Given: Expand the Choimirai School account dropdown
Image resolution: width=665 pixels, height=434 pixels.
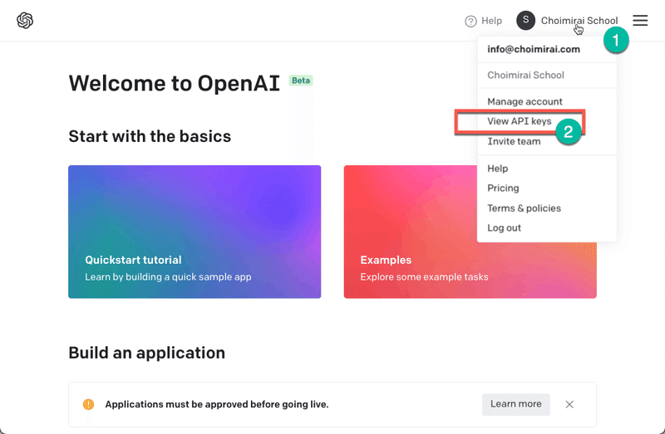Looking at the screenshot, I should (x=579, y=20).
